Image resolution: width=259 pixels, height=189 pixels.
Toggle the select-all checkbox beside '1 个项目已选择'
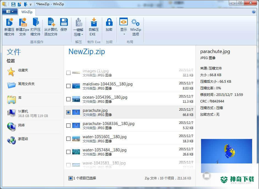70,178
